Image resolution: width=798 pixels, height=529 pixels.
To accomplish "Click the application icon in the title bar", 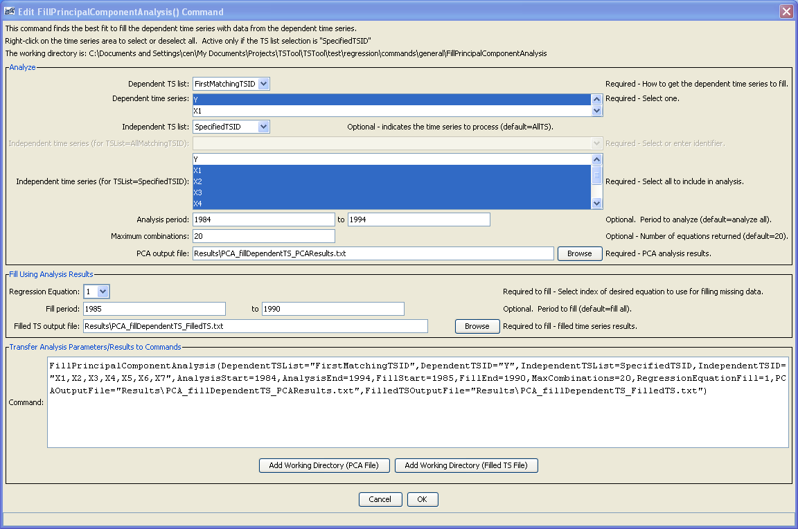I will coord(10,12).
